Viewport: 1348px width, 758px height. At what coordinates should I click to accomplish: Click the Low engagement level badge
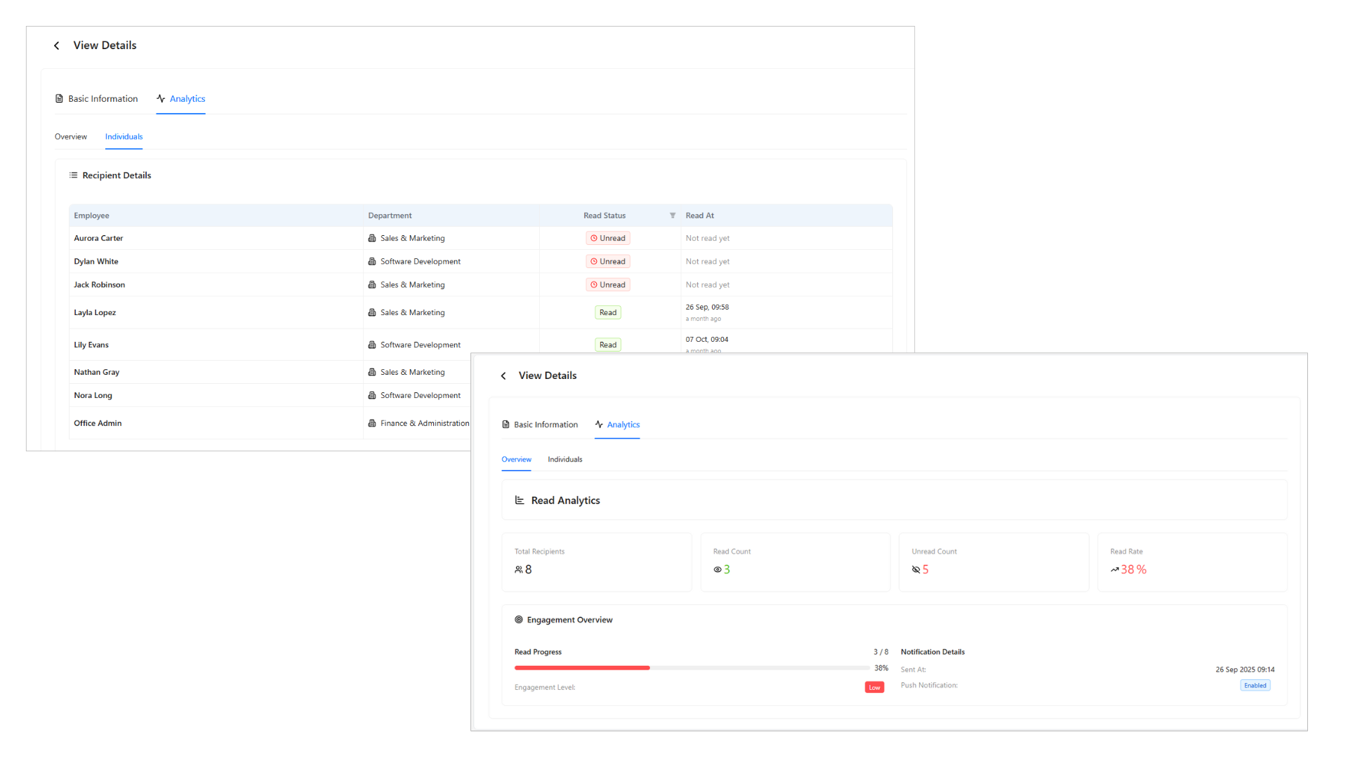874,688
